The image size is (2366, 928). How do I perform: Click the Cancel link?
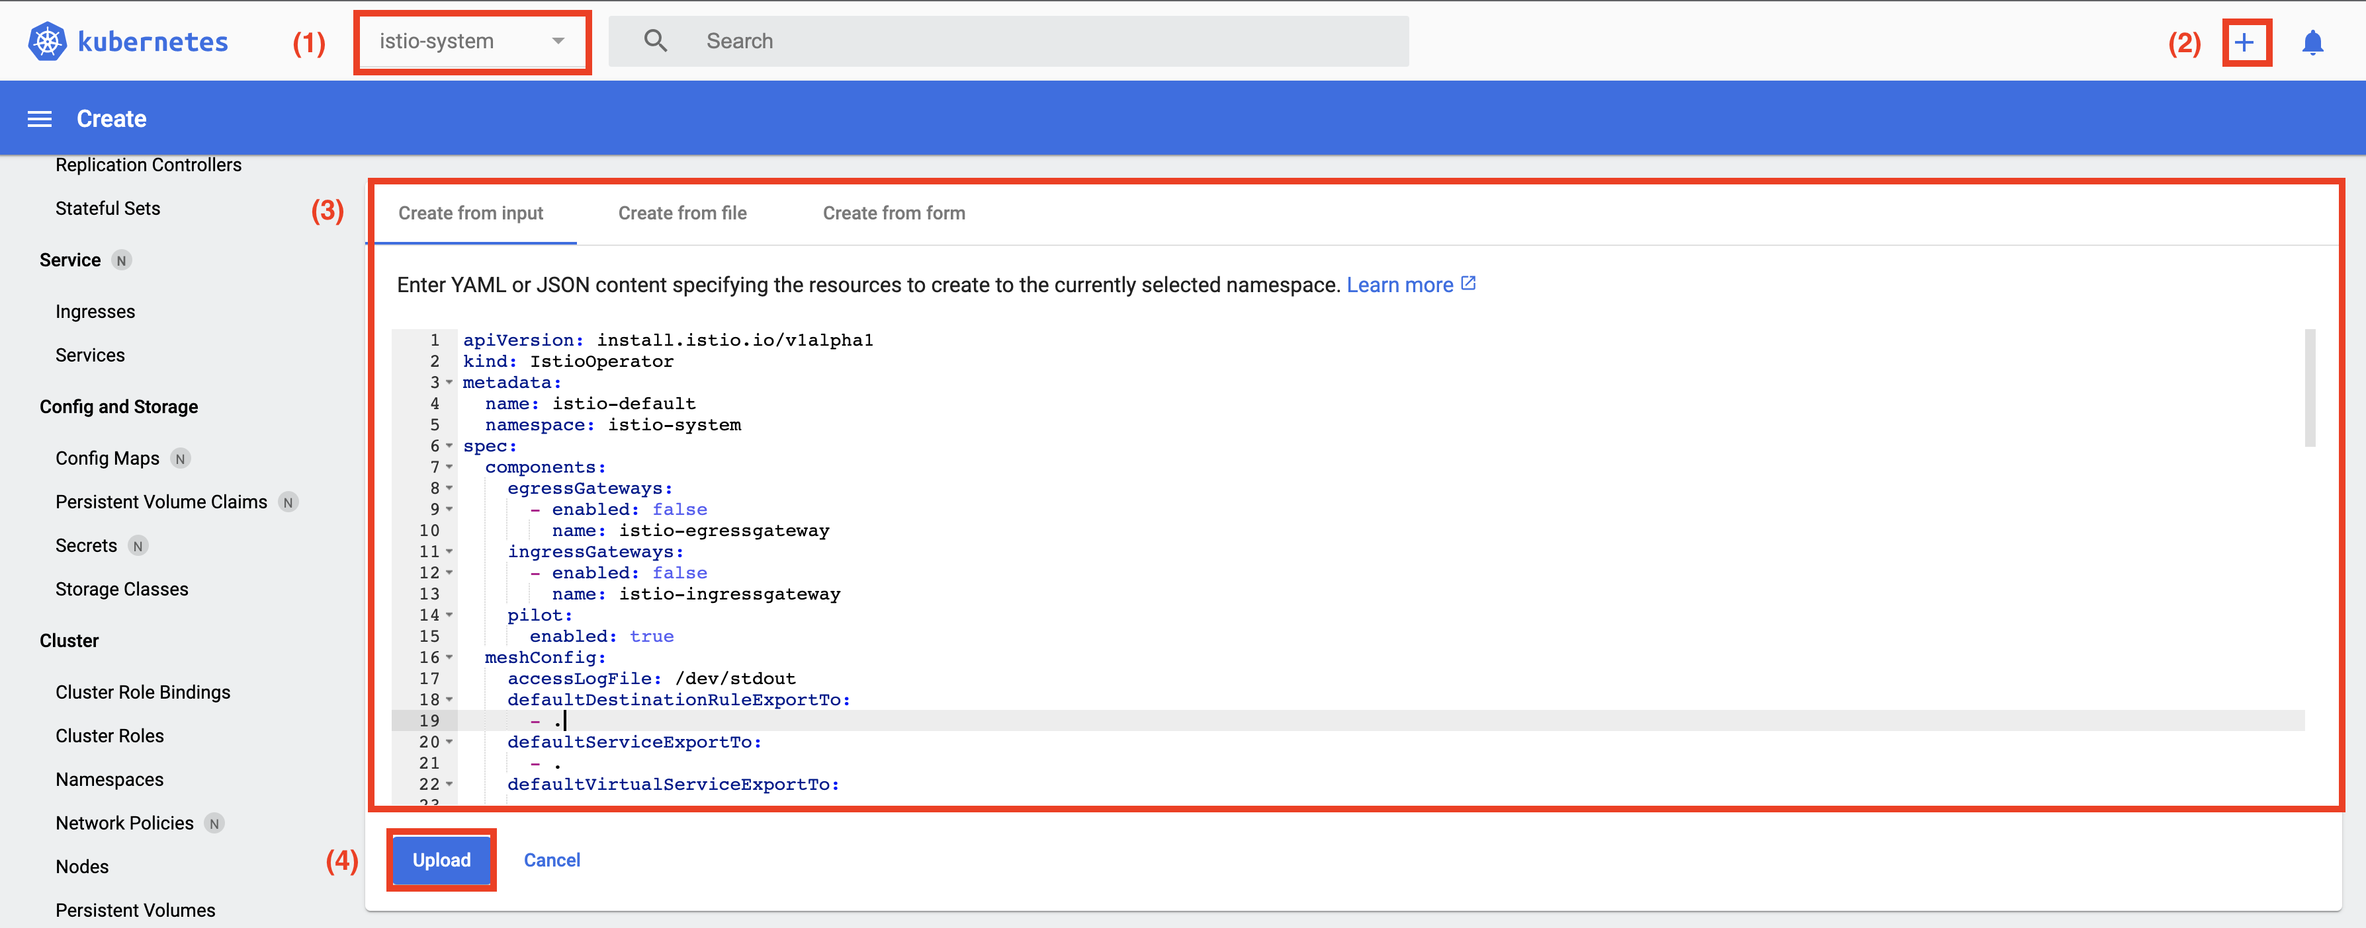[551, 860]
